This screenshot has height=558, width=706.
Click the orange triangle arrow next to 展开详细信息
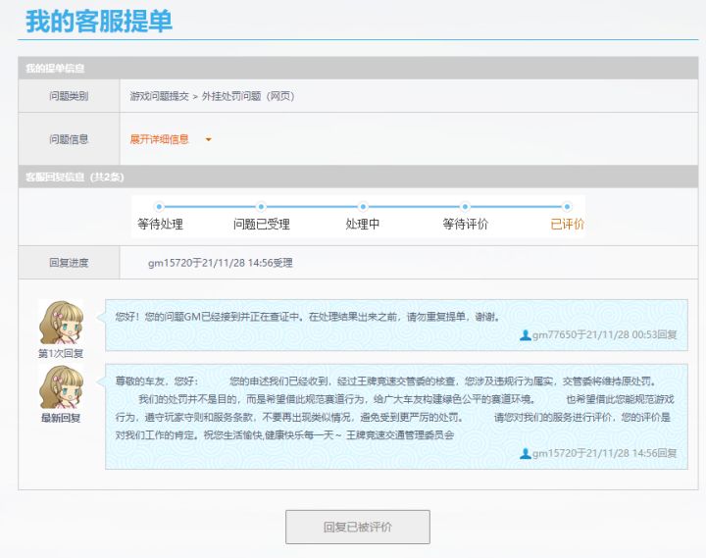pyautogui.click(x=209, y=139)
